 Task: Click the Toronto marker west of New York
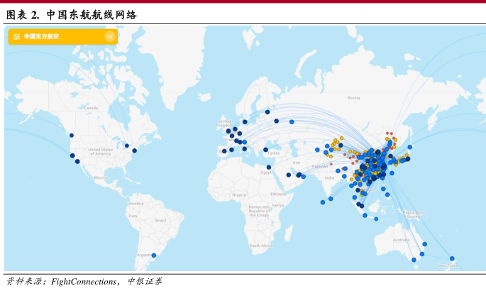point(127,146)
